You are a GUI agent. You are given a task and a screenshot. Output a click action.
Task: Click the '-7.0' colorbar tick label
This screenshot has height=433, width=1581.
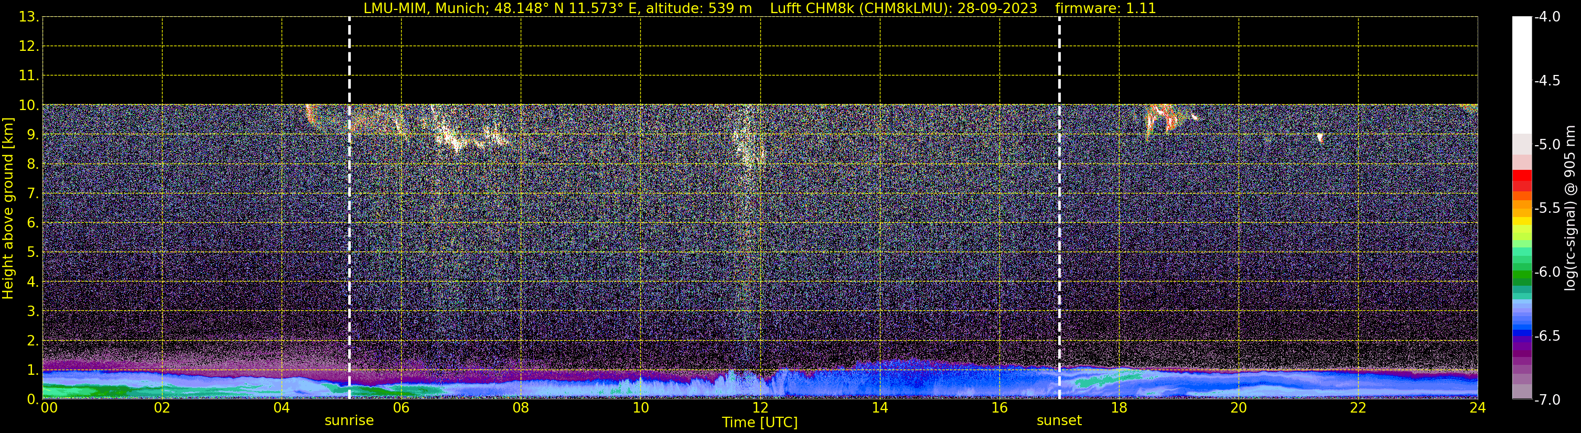[x=1546, y=400]
